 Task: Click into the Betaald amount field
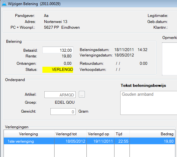click(x=58, y=50)
